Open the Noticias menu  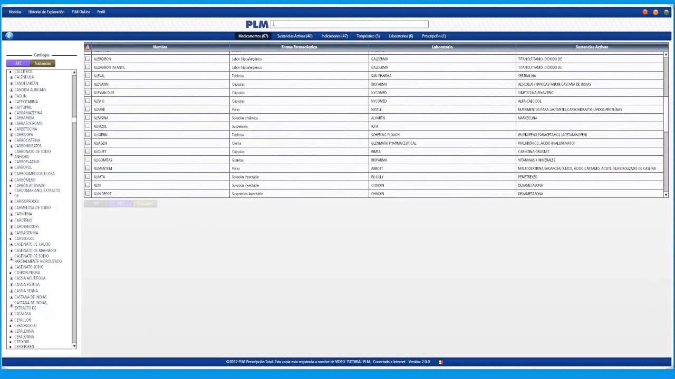[x=15, y=12]
